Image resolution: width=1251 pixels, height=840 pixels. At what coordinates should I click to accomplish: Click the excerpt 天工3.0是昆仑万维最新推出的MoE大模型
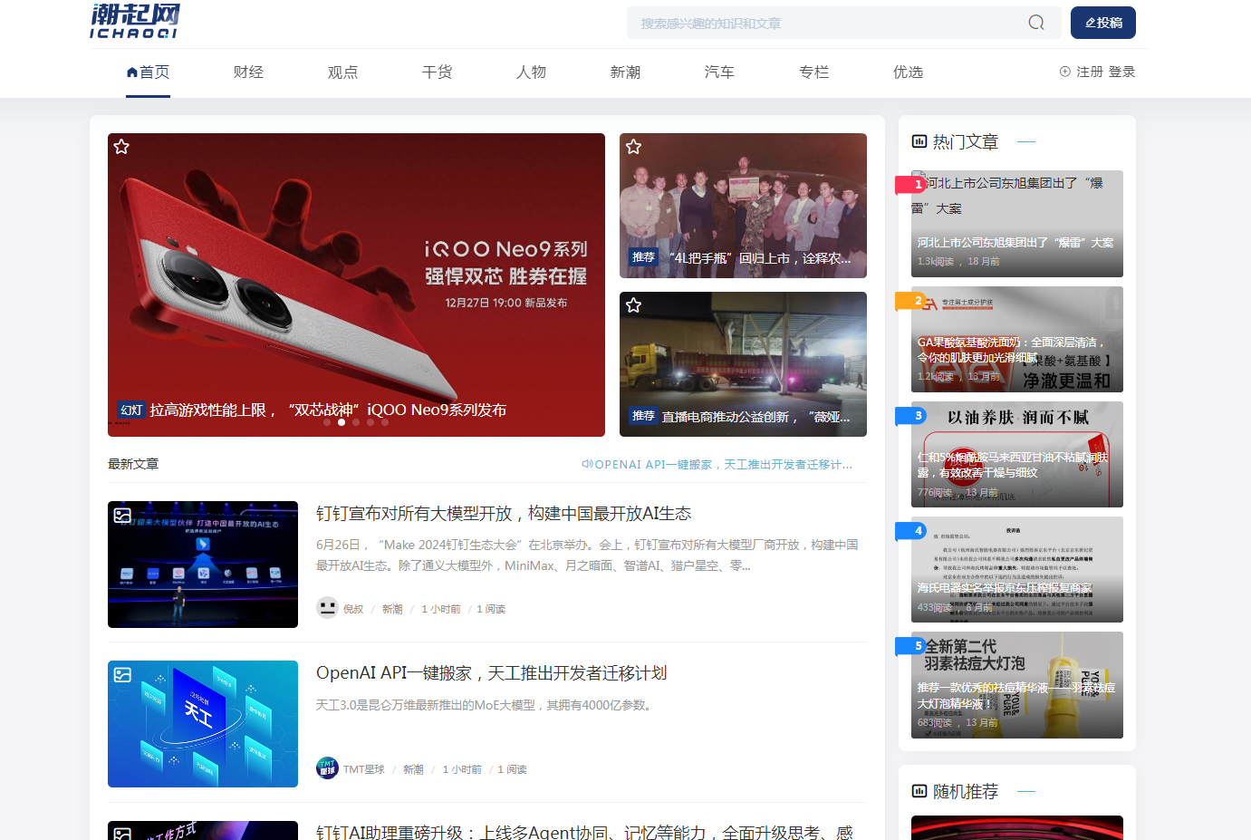(x=484, y=705)
